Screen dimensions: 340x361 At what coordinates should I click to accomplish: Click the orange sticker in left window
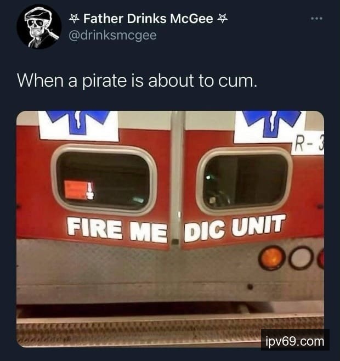(x=76, y=190)
